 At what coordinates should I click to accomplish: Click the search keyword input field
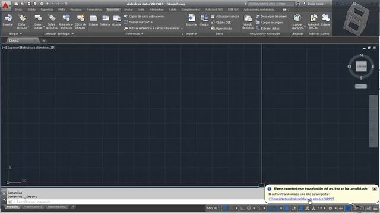click(271, 4)
